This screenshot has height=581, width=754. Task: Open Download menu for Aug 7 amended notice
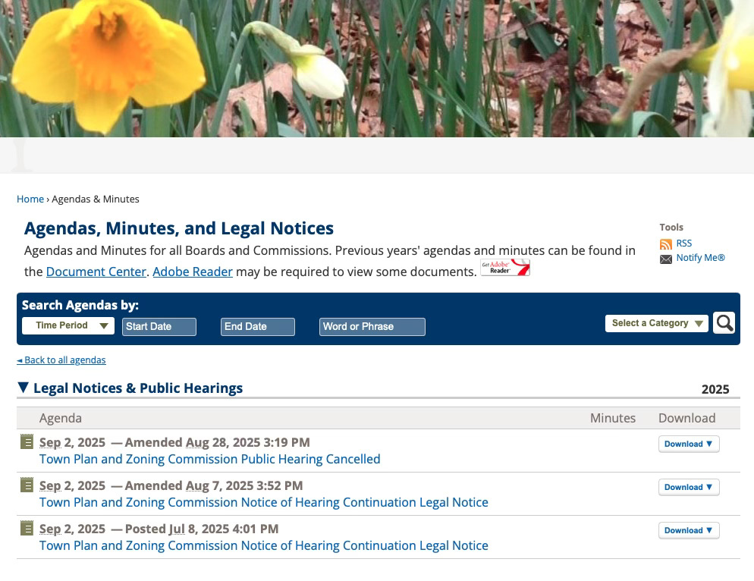pyautogui.click(x=688, y=488)
